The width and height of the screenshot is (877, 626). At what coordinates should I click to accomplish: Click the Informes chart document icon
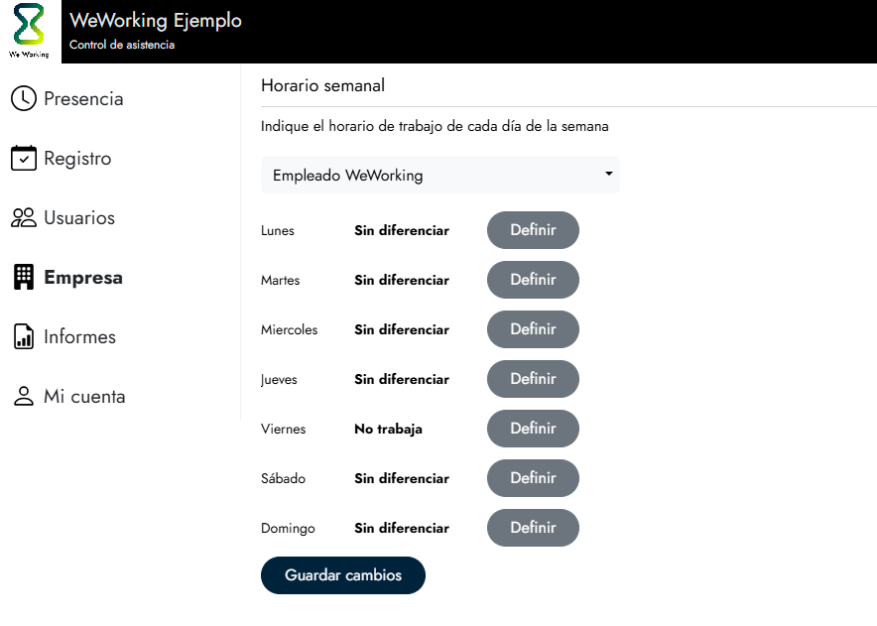(23, 337)
